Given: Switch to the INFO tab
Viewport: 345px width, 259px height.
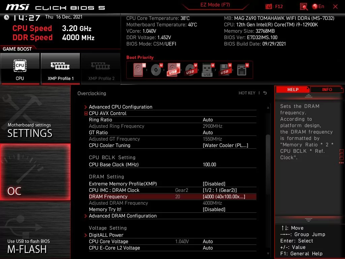Looking at the screenshot, I should pos(327,90).
